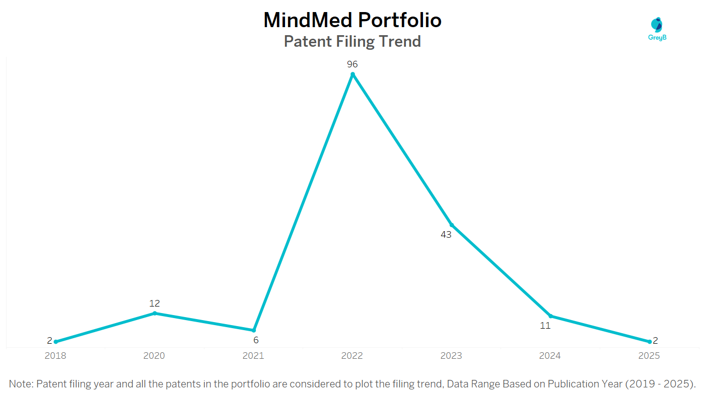Click the 2025 x-axis label
This screenshot has width=705, height=402.
coord(649,356)
